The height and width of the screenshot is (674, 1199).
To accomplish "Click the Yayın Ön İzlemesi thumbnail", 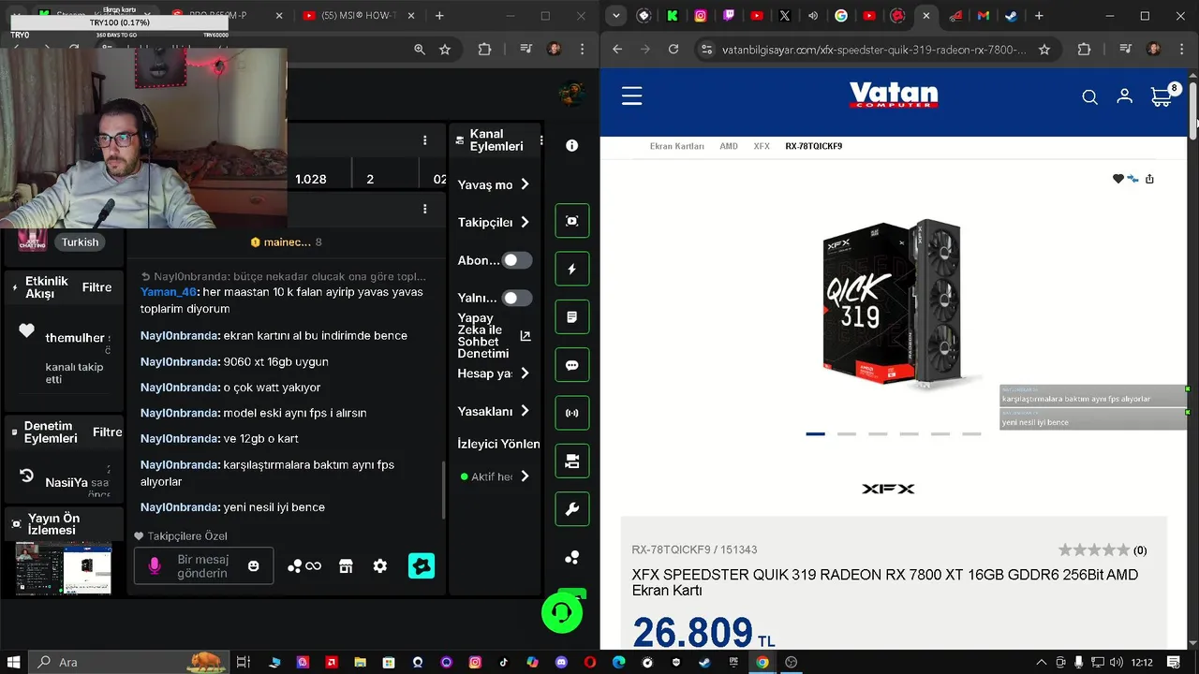I will (x=64, y=567).
